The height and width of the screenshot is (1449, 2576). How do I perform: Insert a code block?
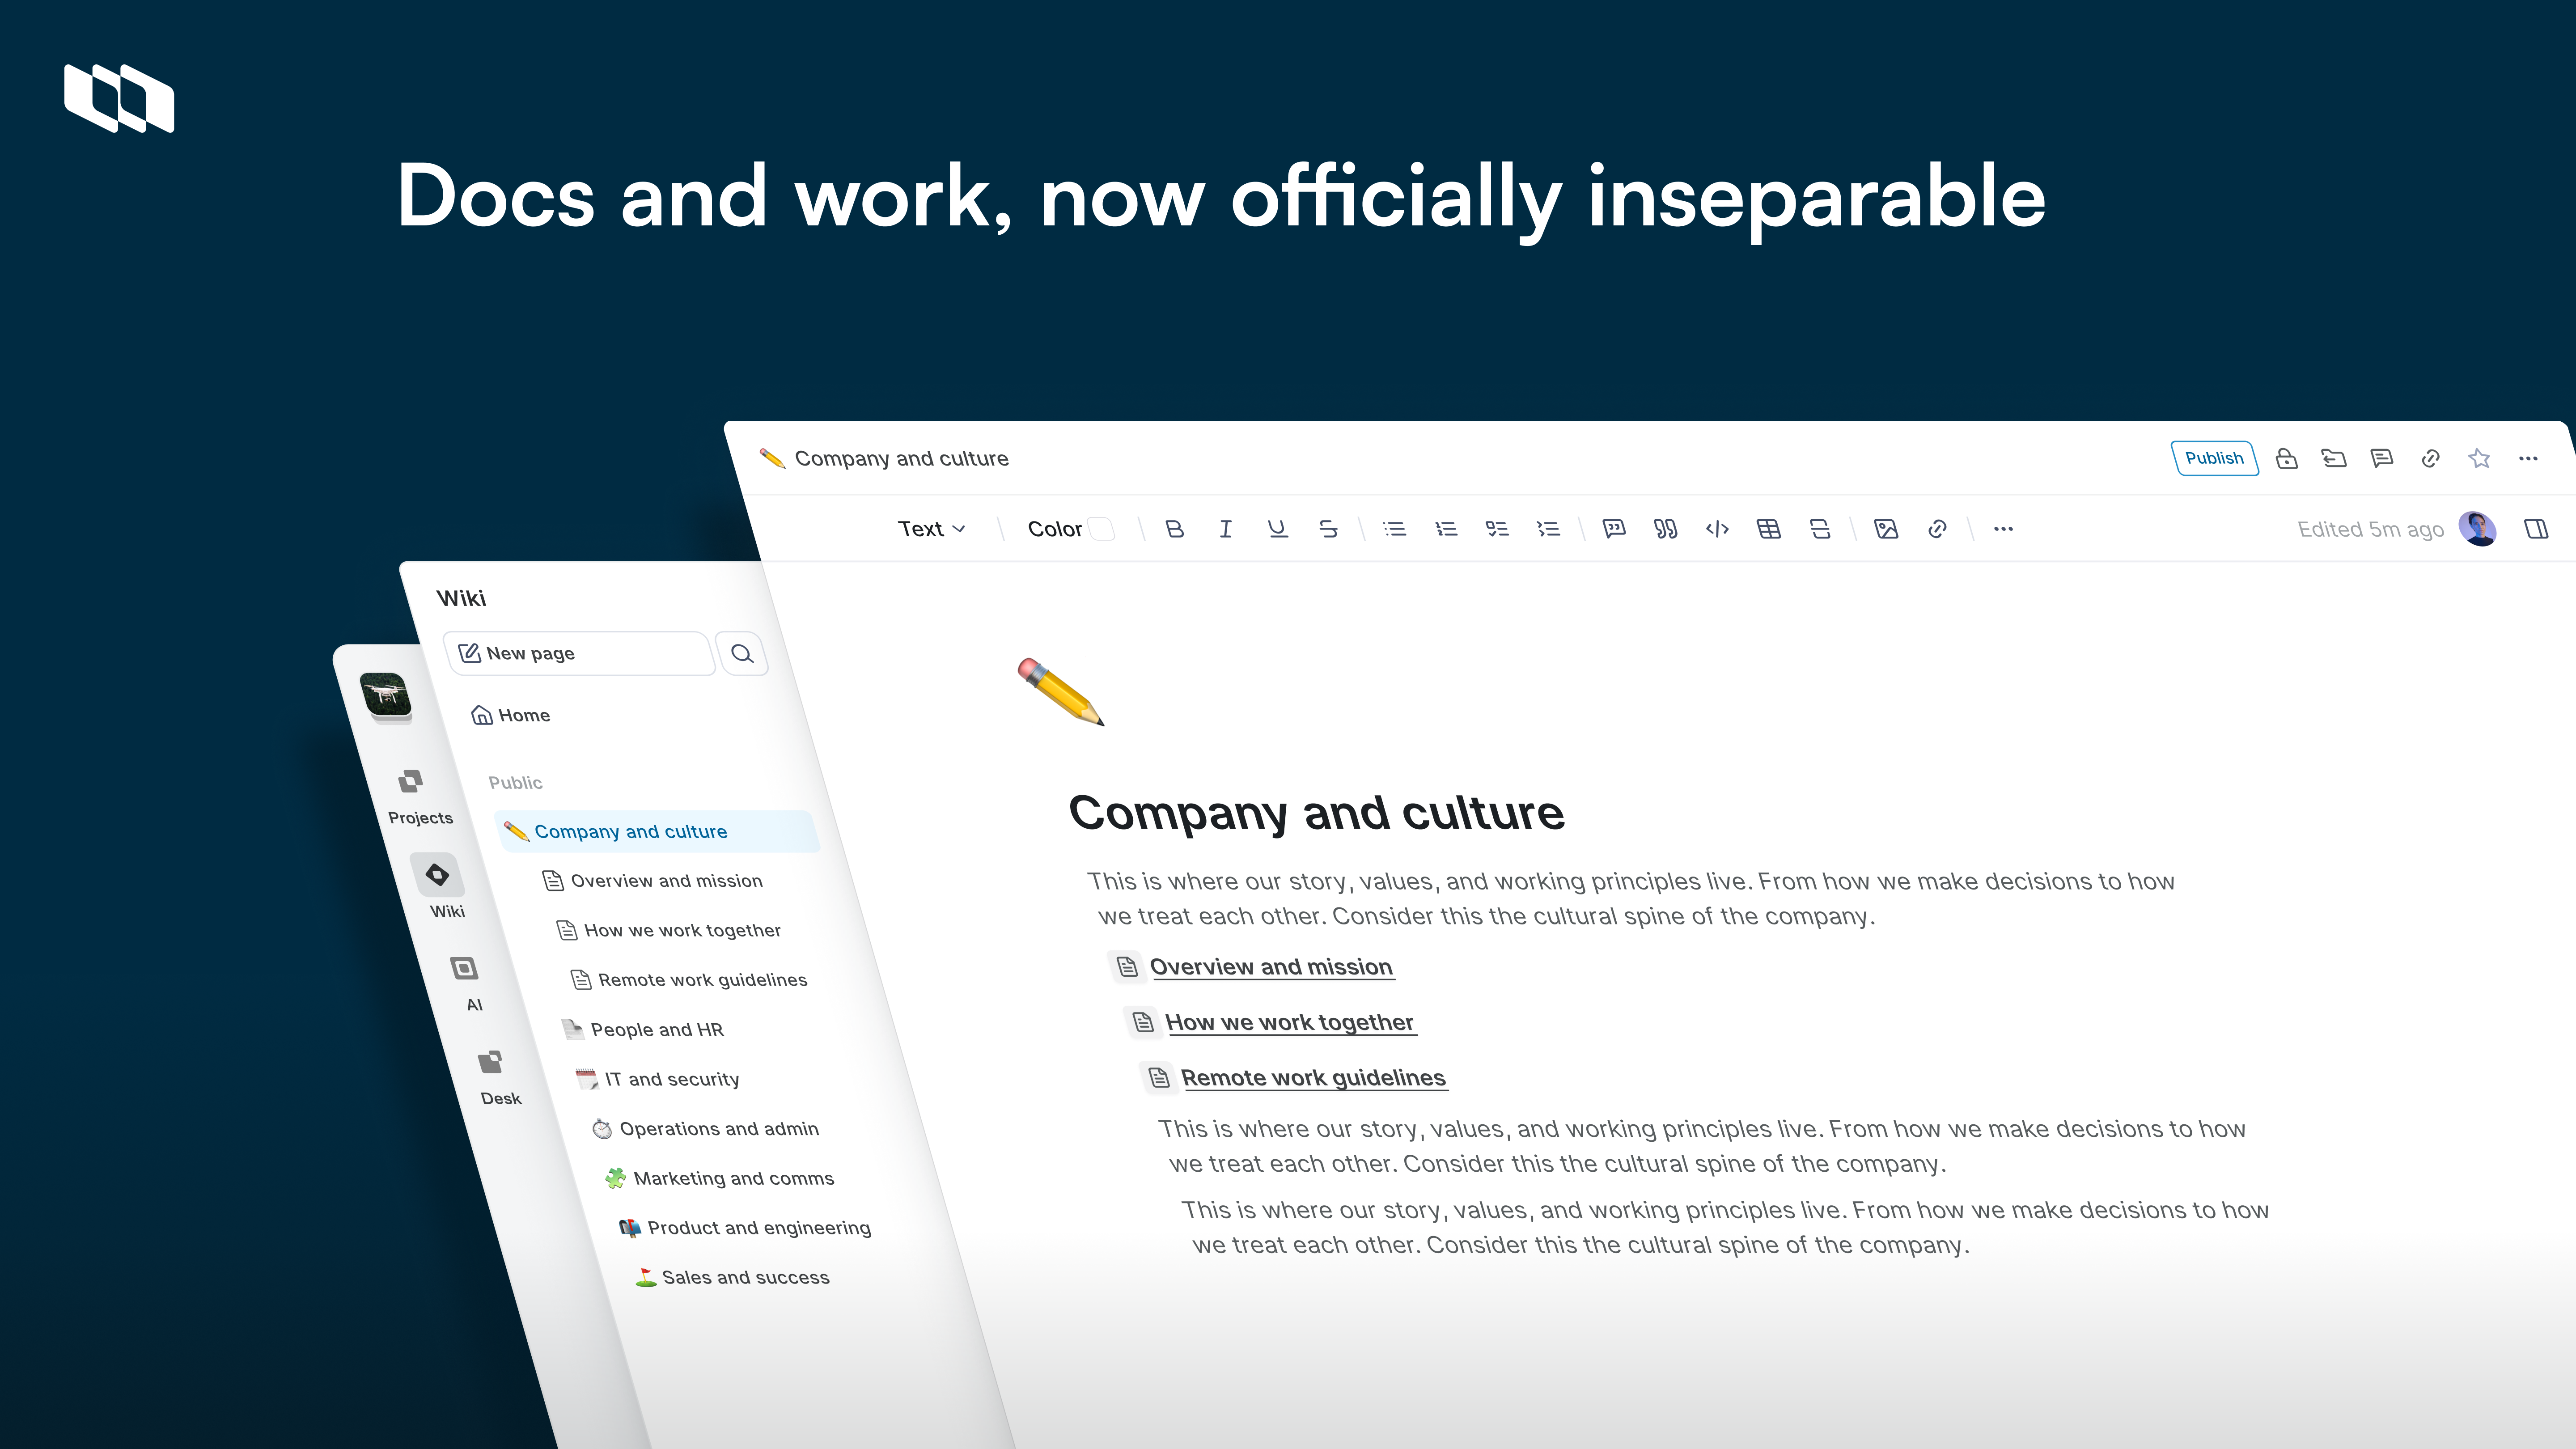(1717, 529)
